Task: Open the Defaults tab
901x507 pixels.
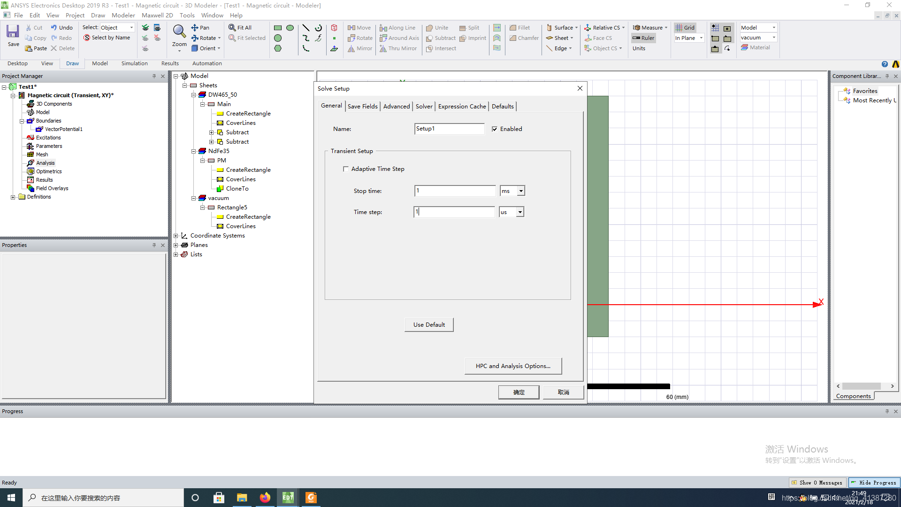Action: click(x=503, y=107)
